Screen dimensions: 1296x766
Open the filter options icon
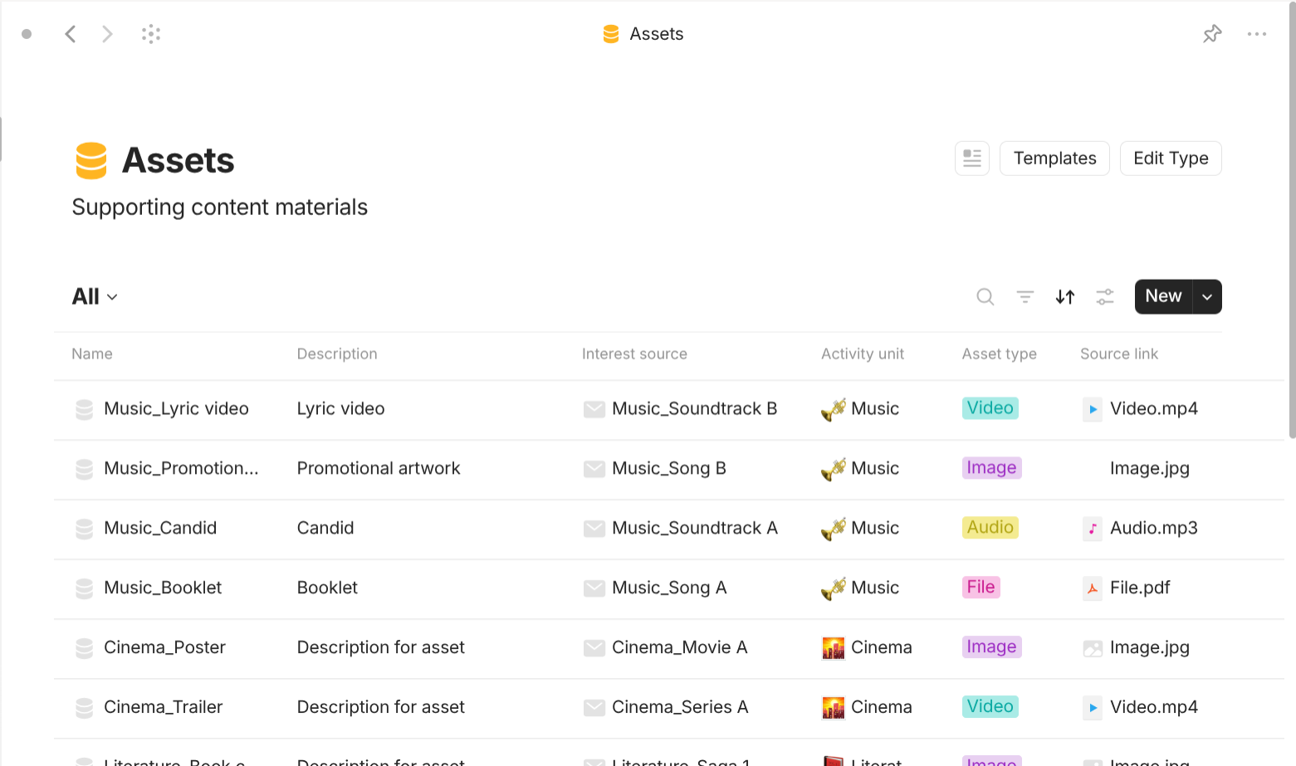(x=1025, y=296)
